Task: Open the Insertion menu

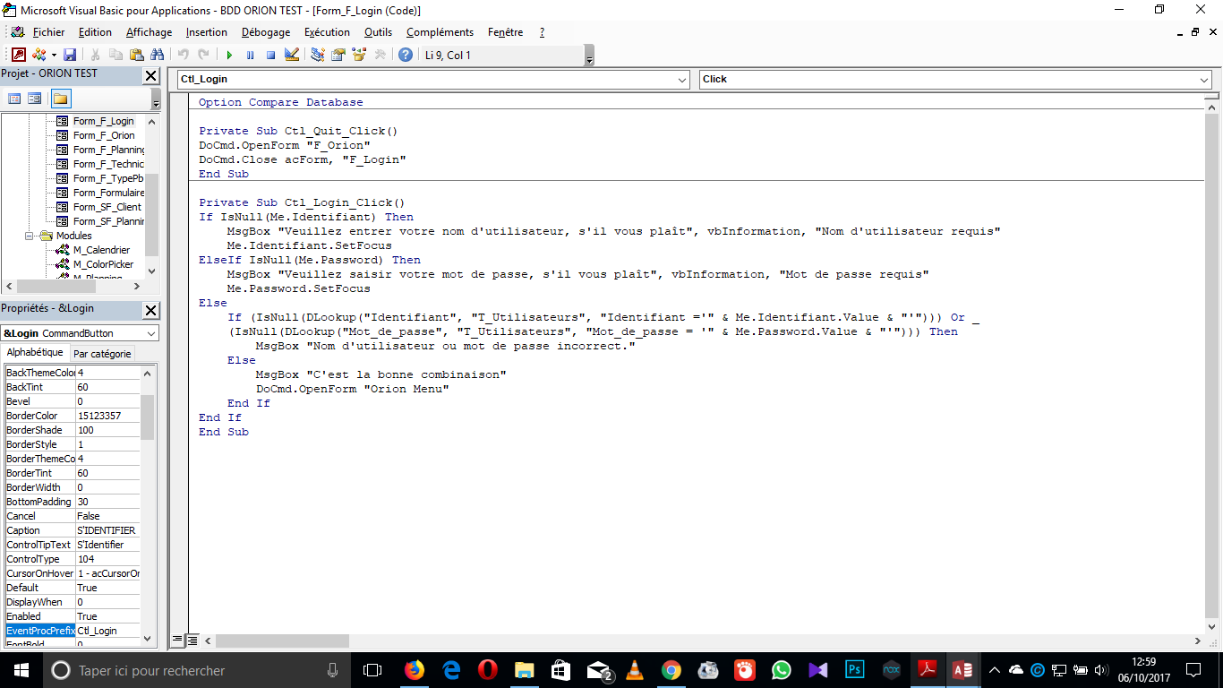Action: point(207,32)
